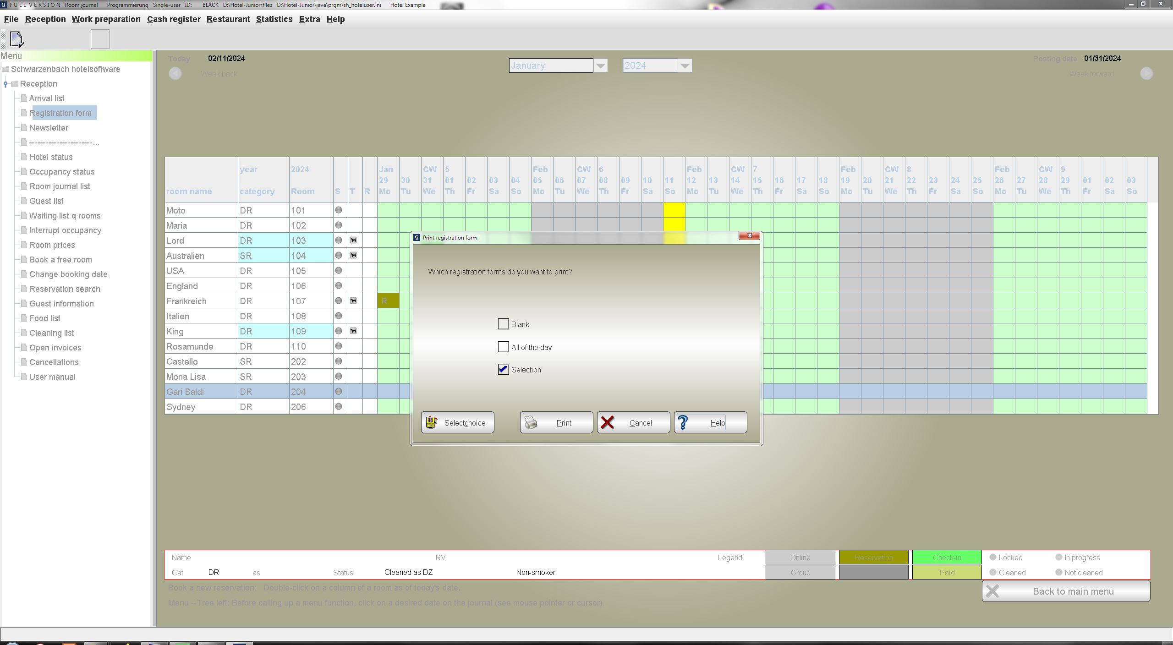Image resolution: width=1173 pixels, height=645 pixels.
Task: Select User manual in menu tree
Action: [x=52, y=377]
